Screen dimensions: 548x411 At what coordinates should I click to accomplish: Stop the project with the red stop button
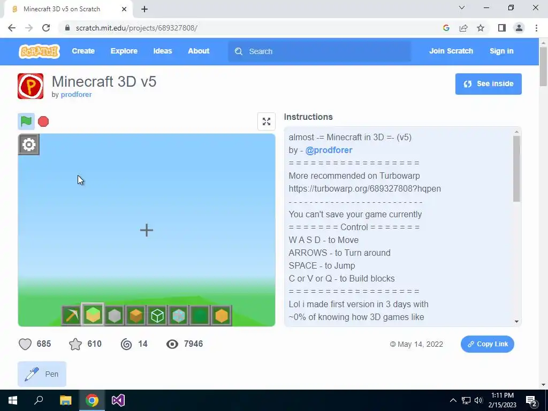[43, 121]
